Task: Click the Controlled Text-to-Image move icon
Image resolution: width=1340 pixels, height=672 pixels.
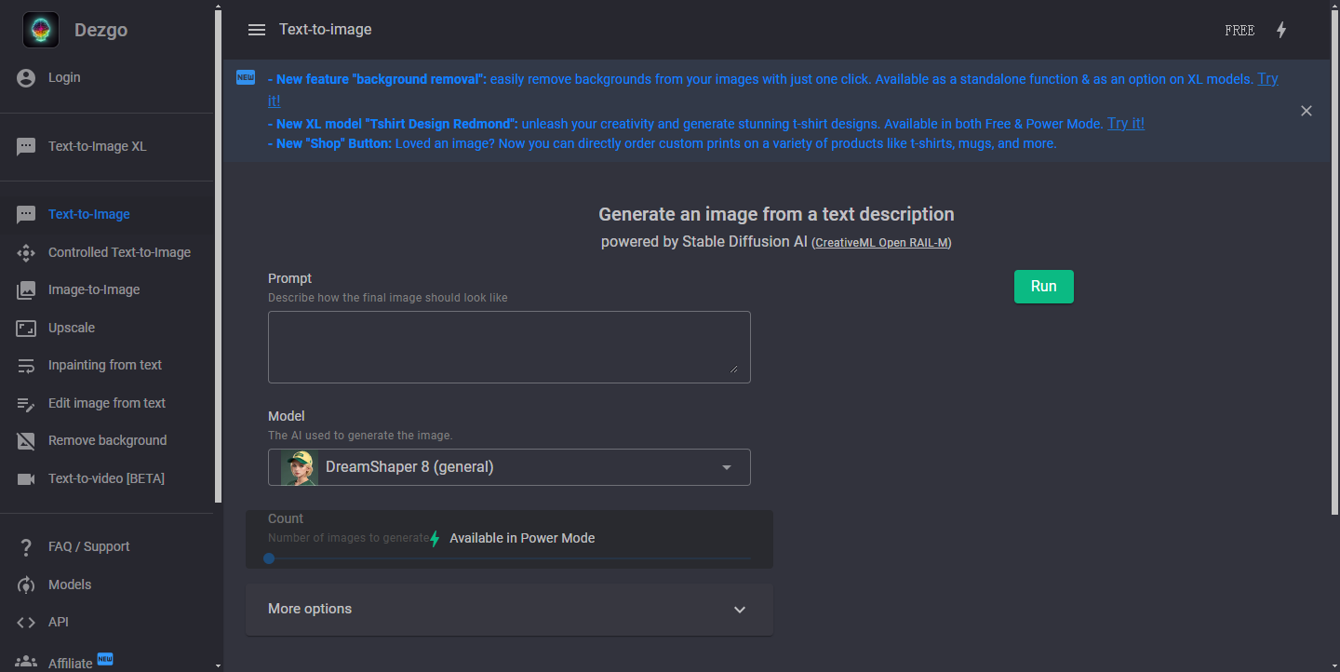Action: [26, 252]
